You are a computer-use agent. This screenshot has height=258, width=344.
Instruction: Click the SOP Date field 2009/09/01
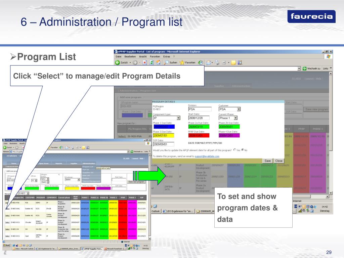tap(164, 144)
